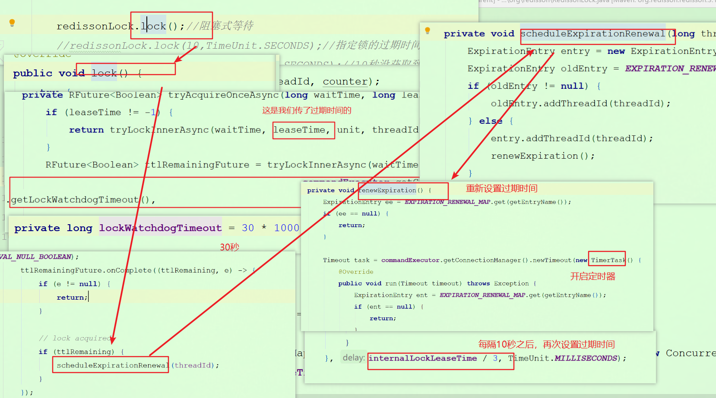Click the @Override annotation
716x398 pixels.
(356, 272)
